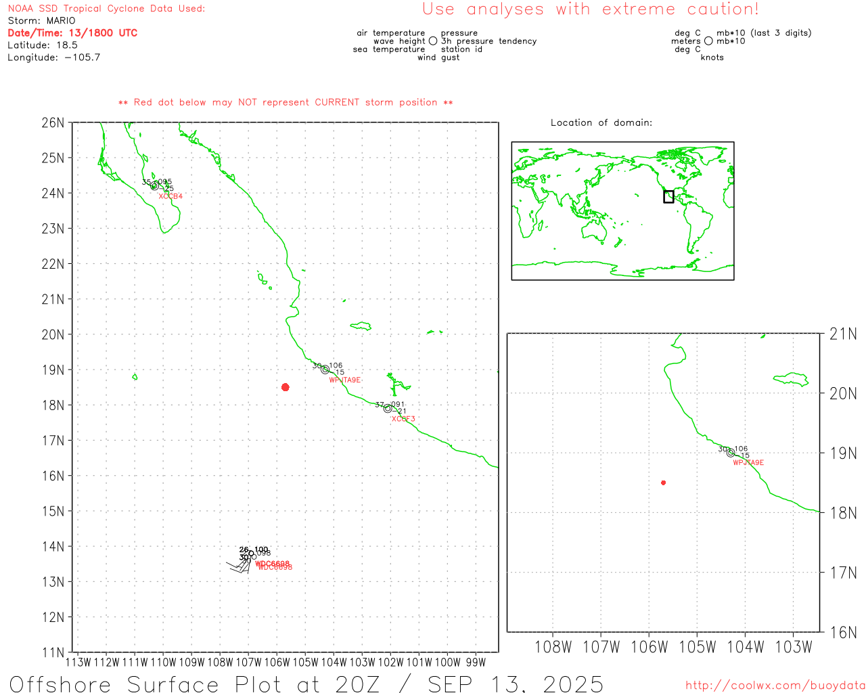The height and width of the screenshot is (693, 866).
Task: Click 'NOAA SSD Tropical Cyclone Data Used:' text
Action: [106, 9]
